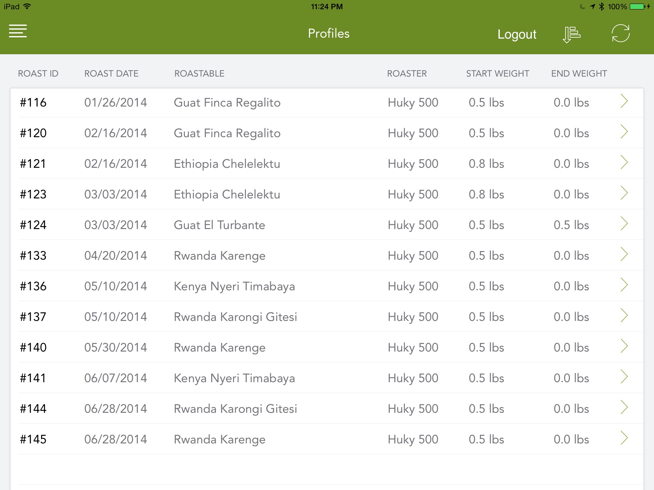Tap the Wi-Fi status icon
Viewport: 654px width, 490px height.
point(27,6)
